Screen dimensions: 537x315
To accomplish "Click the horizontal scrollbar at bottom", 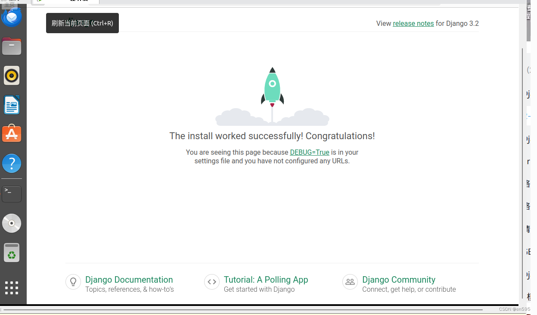I will (x=243, y=309).
